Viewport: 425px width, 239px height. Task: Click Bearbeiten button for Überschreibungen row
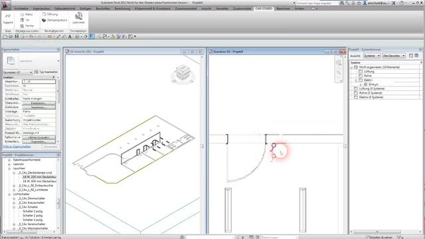39,103
